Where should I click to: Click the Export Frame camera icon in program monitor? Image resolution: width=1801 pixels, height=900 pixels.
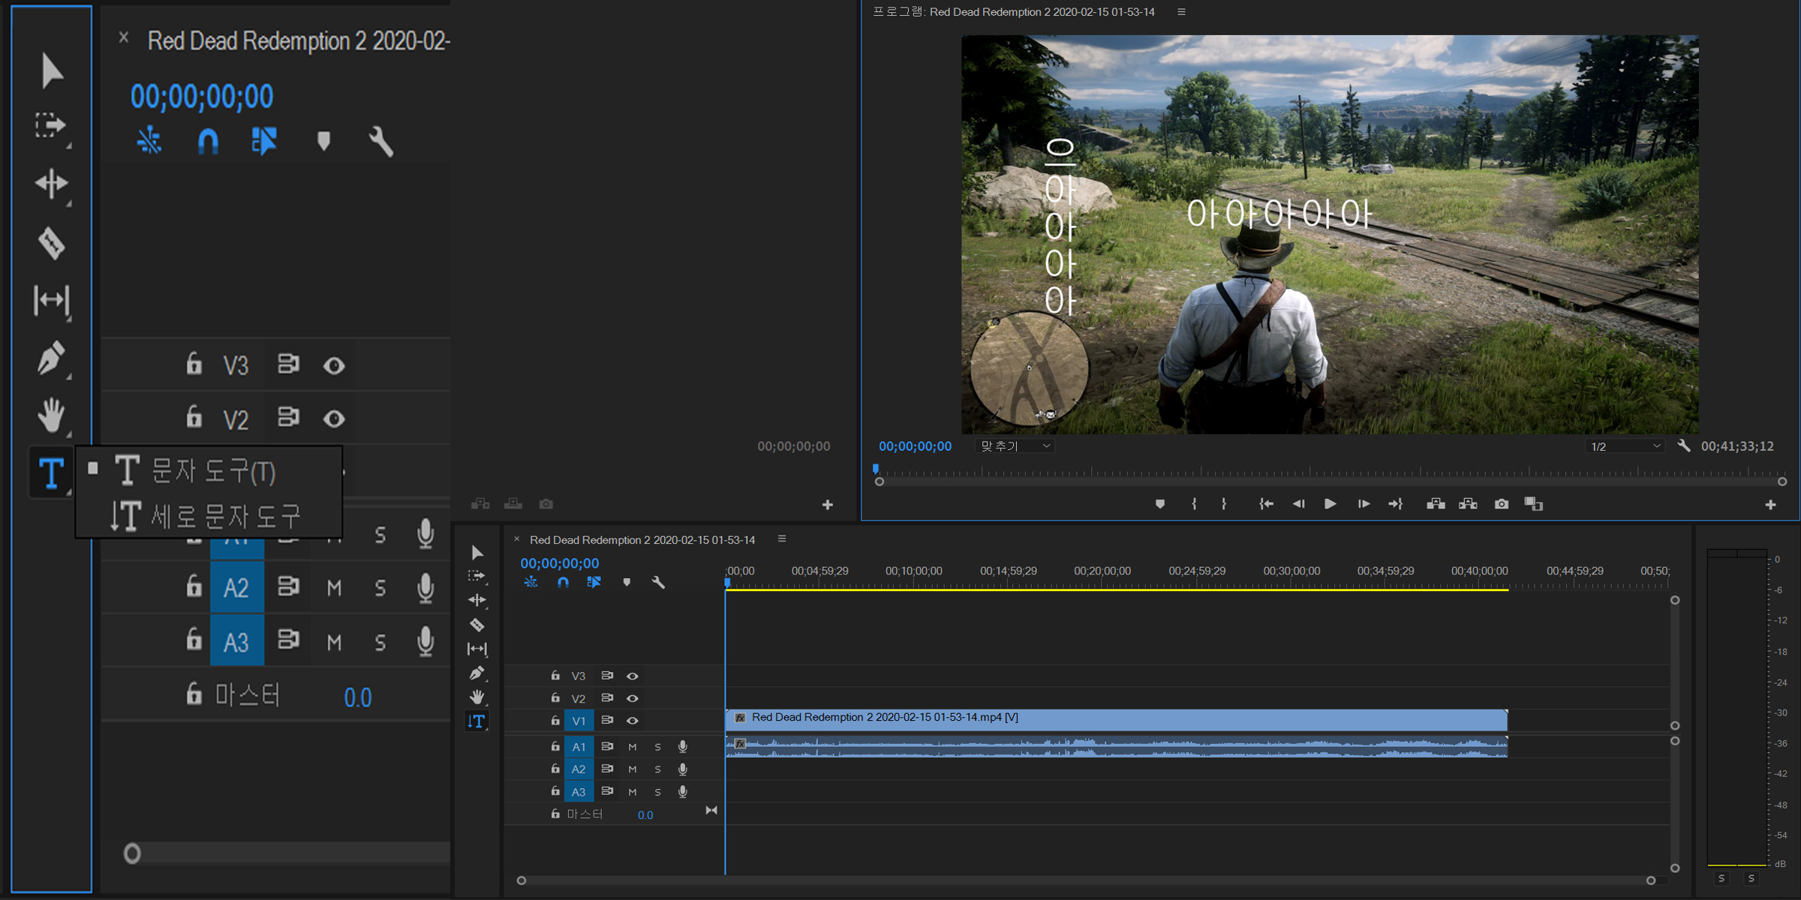click(1501, 504)
